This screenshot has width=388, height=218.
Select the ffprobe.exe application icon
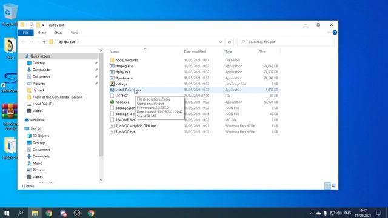(x=112, y=78)
